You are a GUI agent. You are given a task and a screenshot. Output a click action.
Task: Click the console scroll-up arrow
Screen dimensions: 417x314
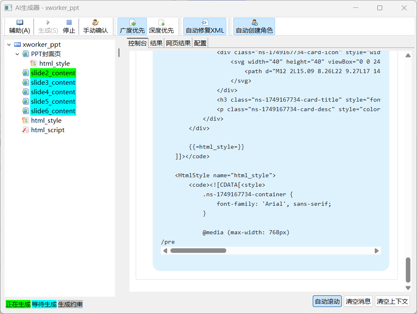coord(408,55)
